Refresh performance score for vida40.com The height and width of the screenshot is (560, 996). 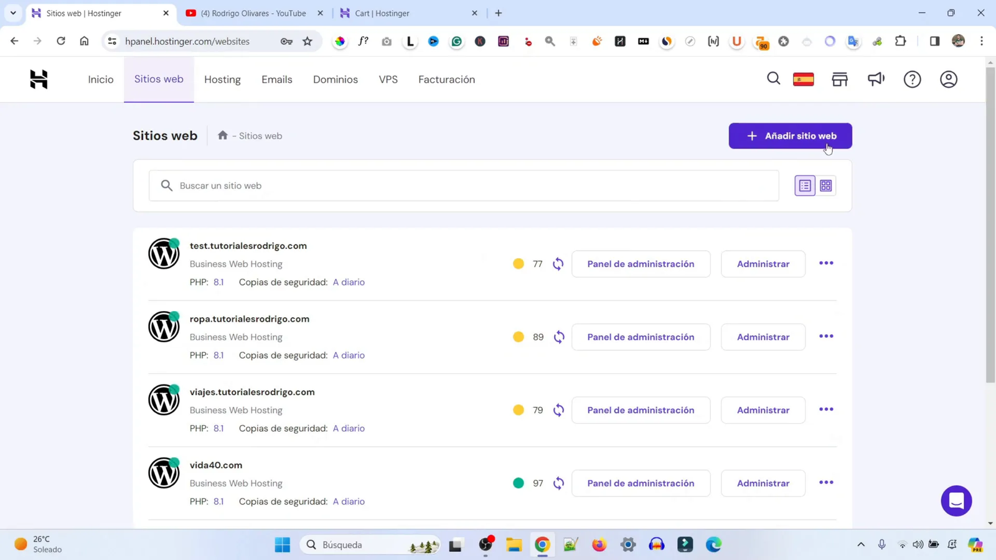click(559, 483)
